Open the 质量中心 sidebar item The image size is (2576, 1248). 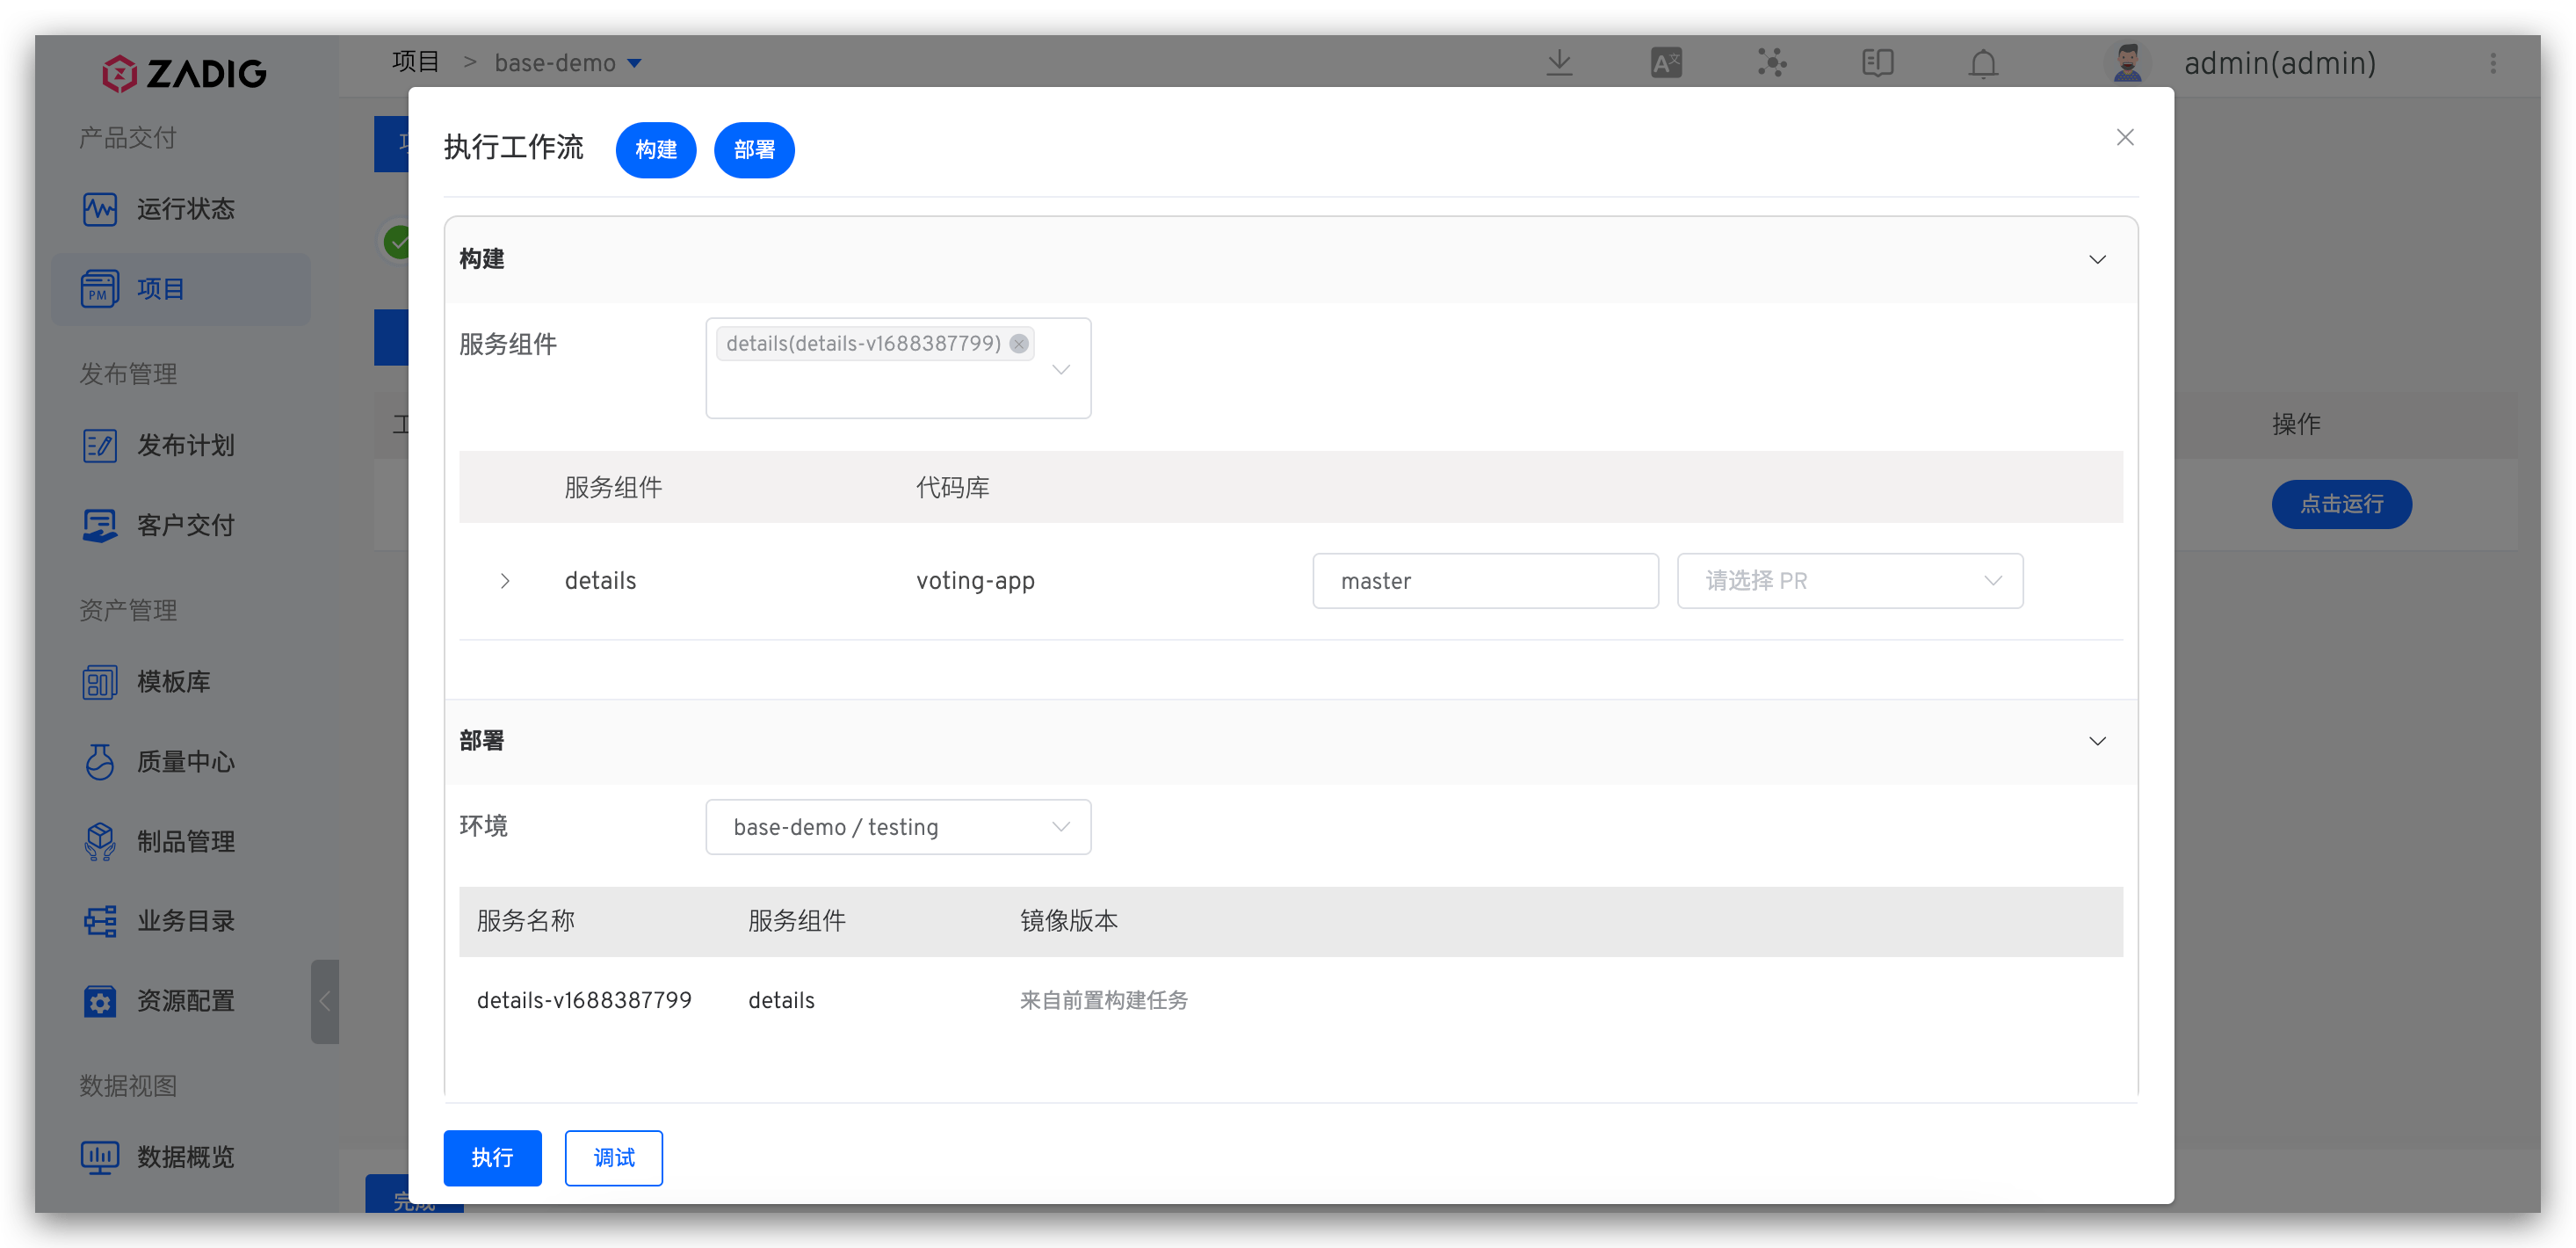pos(185,762)
